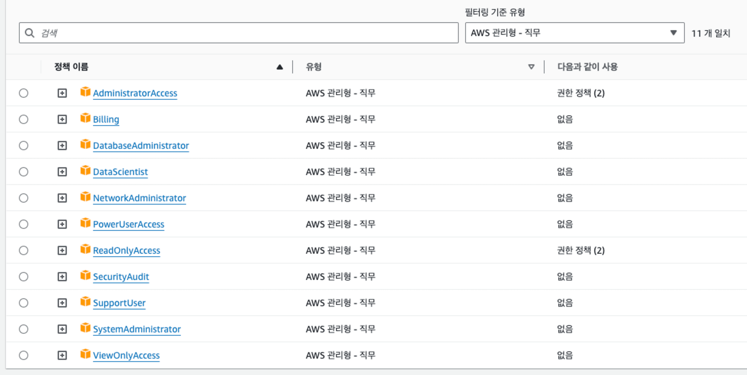Click the 유형 column header
This screenshot has width=747, height=375.
coord(314,67)
